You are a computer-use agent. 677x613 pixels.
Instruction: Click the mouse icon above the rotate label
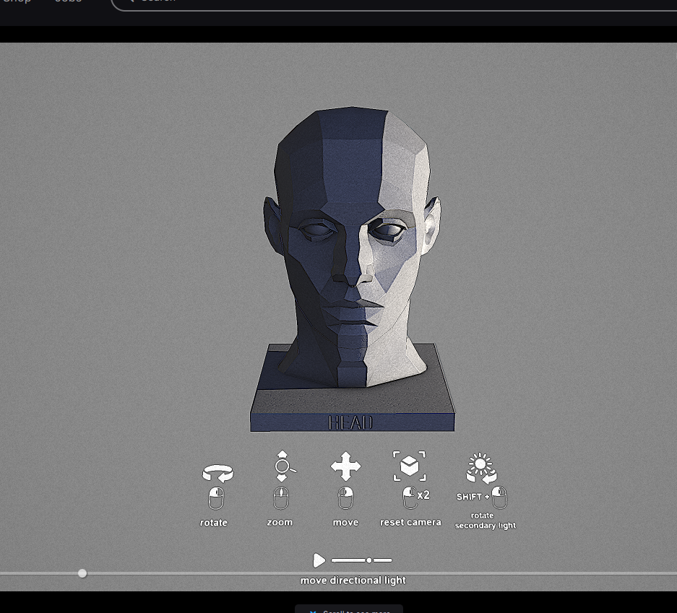point(216,498)
